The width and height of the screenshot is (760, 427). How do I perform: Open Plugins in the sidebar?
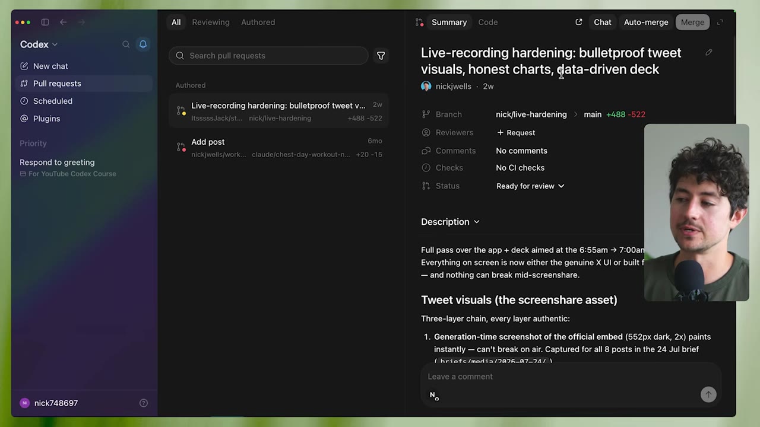[x=84, y=119]
